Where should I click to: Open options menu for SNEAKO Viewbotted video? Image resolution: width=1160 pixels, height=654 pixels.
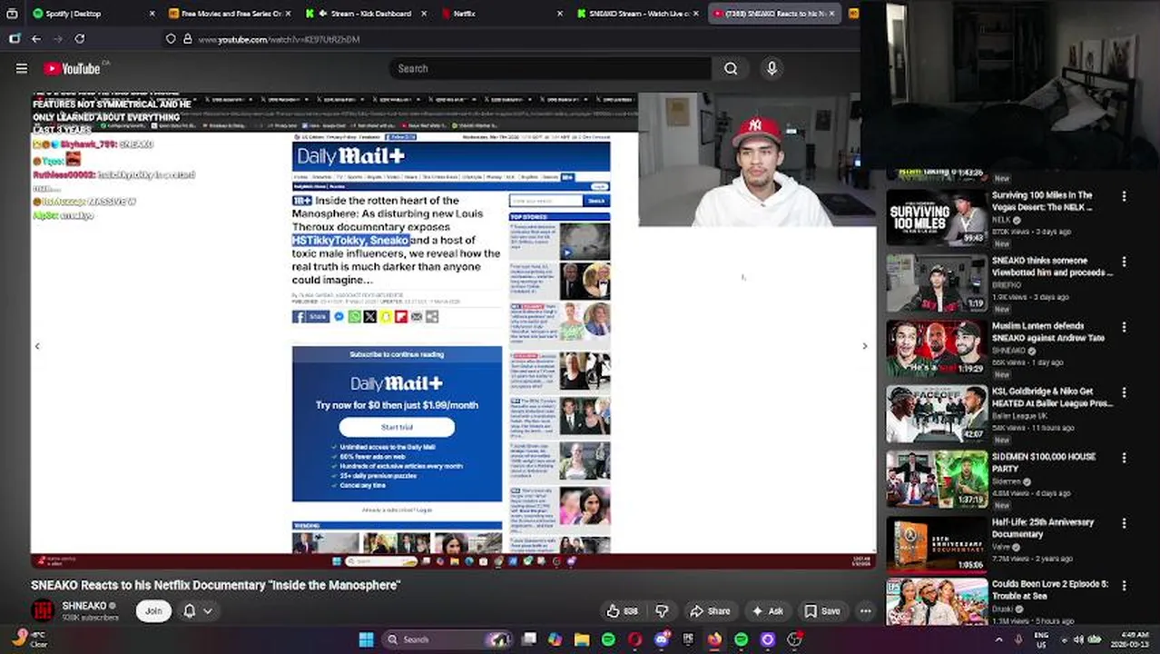(x=1124, y=262)
